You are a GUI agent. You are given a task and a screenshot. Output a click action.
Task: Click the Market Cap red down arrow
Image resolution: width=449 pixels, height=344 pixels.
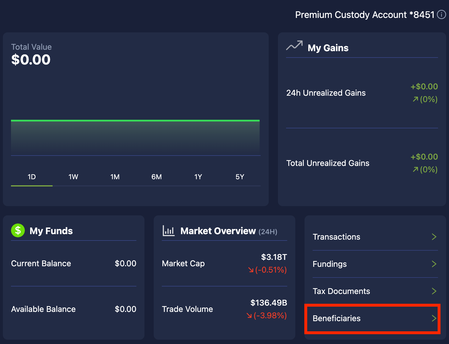[x=251, y=270]
